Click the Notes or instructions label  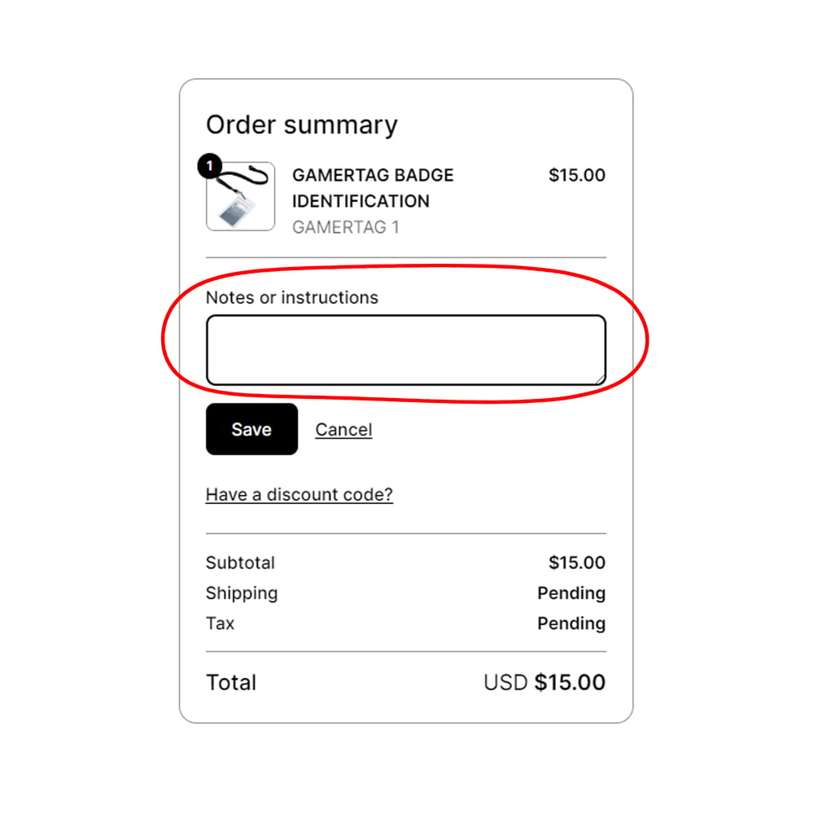point(291,298)
